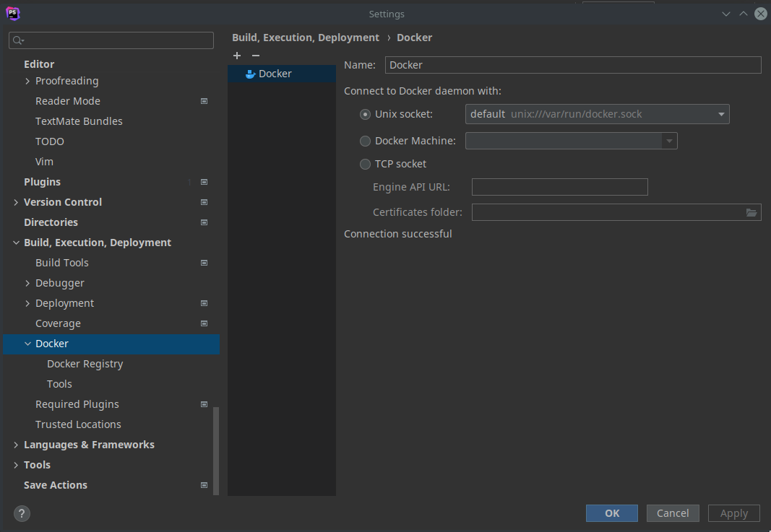Click the OK button
The image size is (771, 532).
point(612,513)
